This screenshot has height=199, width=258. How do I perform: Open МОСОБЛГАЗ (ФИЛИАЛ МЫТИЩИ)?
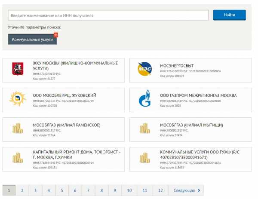tap(190, 130)
